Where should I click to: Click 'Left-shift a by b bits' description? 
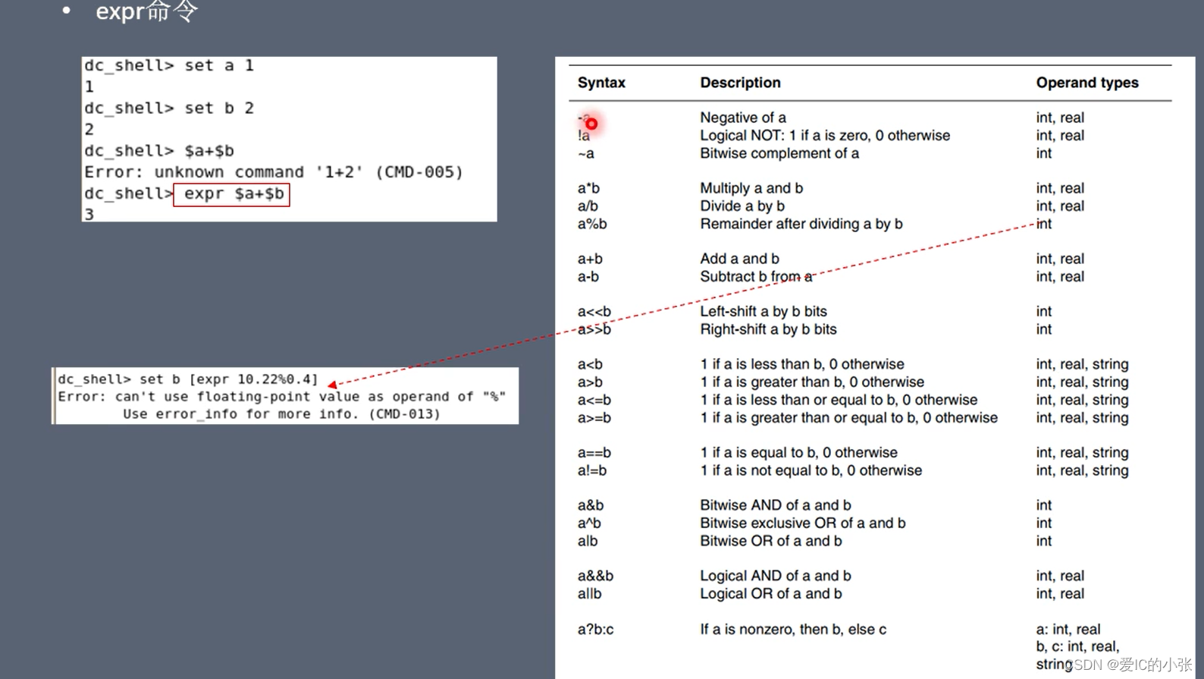click(763, 312)
